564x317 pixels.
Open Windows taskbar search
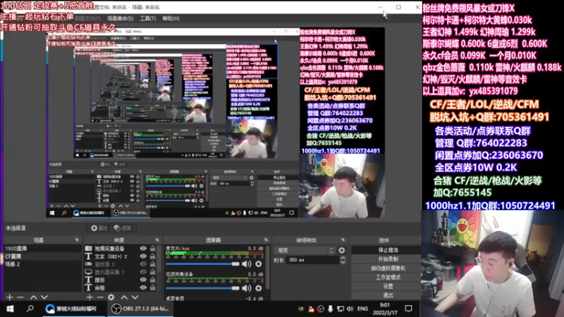tap(30, 309)
